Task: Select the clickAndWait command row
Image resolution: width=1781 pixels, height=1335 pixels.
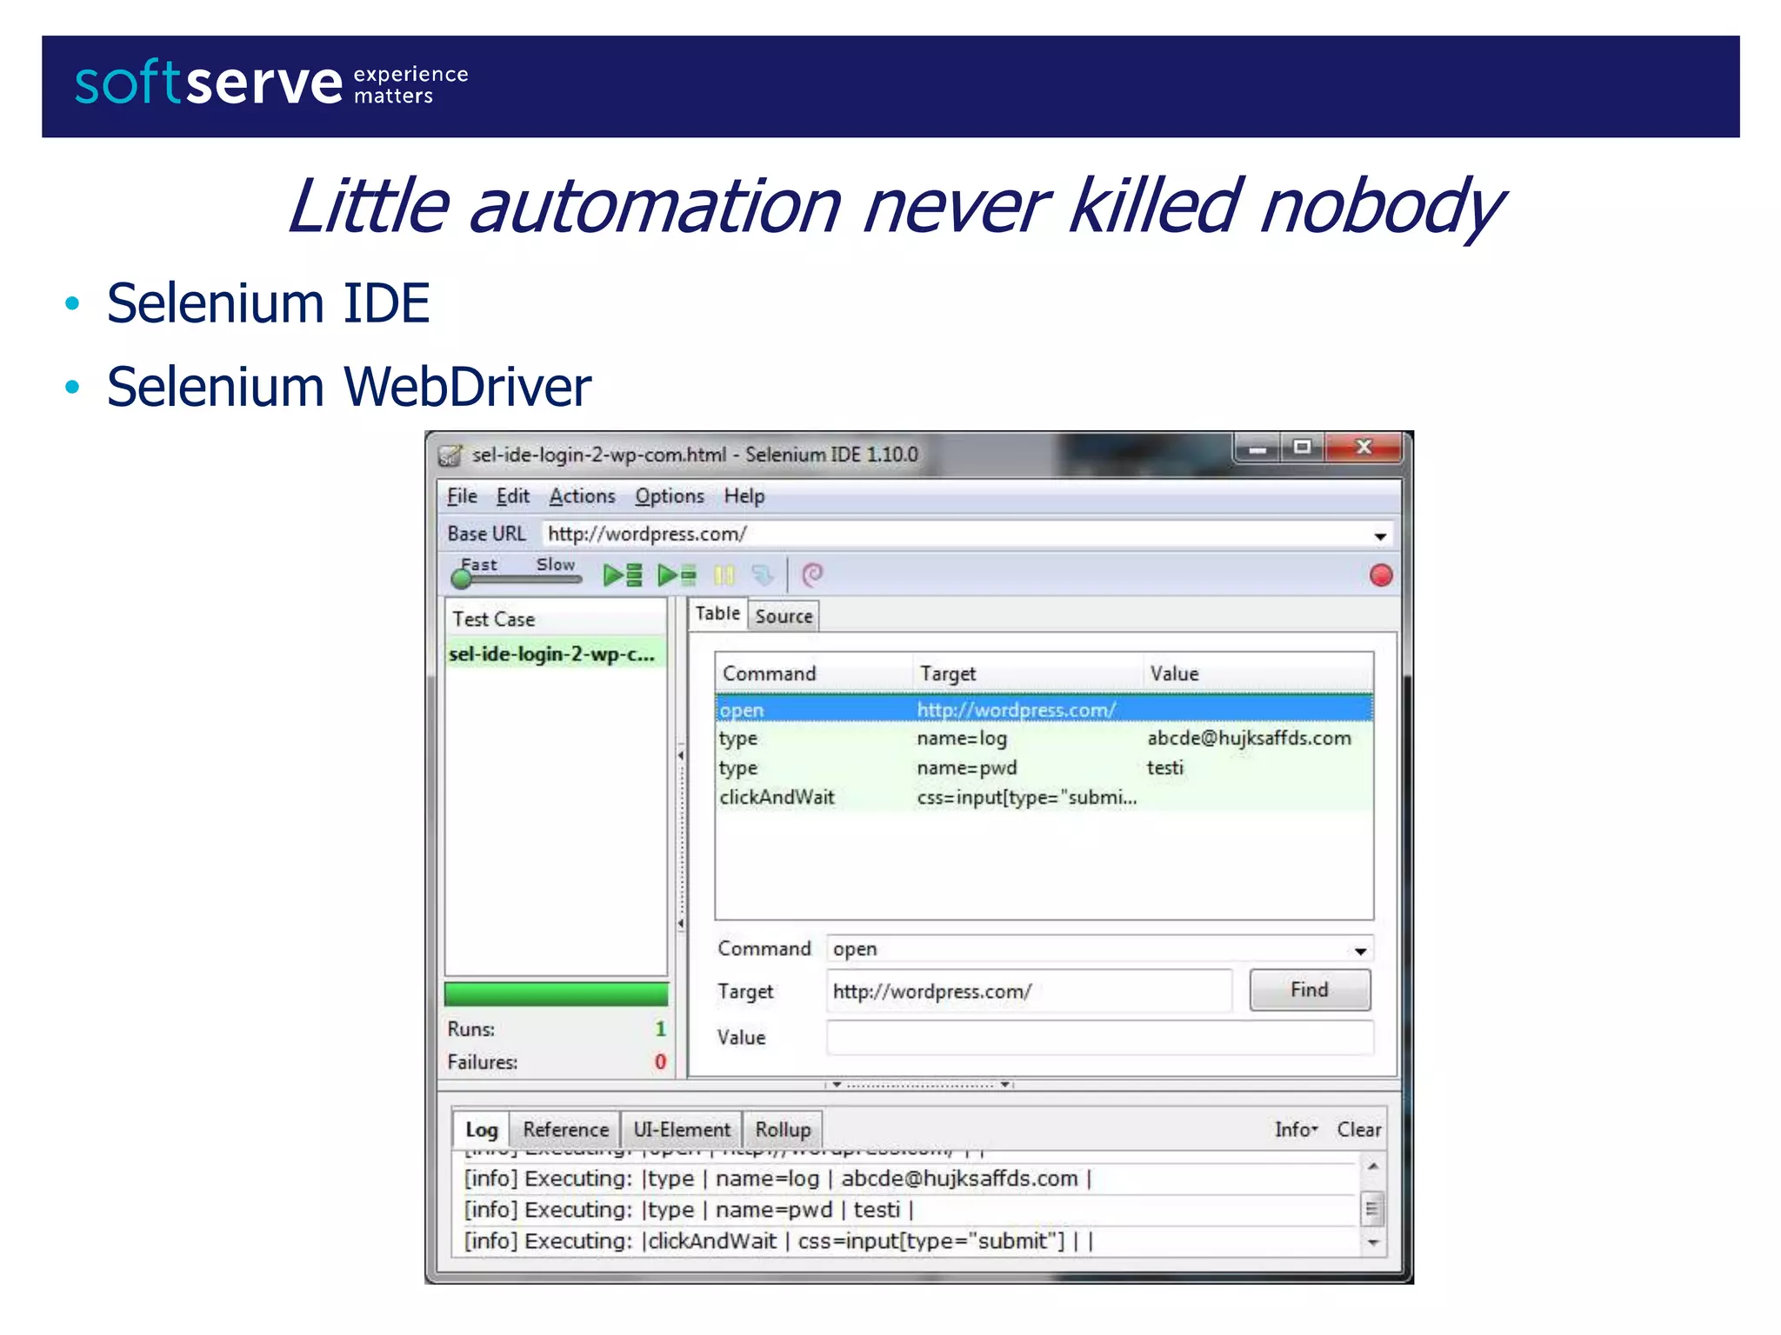Action: tap(1044, 797)
